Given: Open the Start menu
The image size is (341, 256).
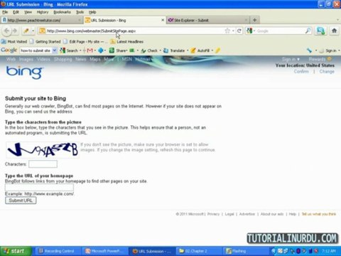Looking at the screenshot, I should point(16,251).
